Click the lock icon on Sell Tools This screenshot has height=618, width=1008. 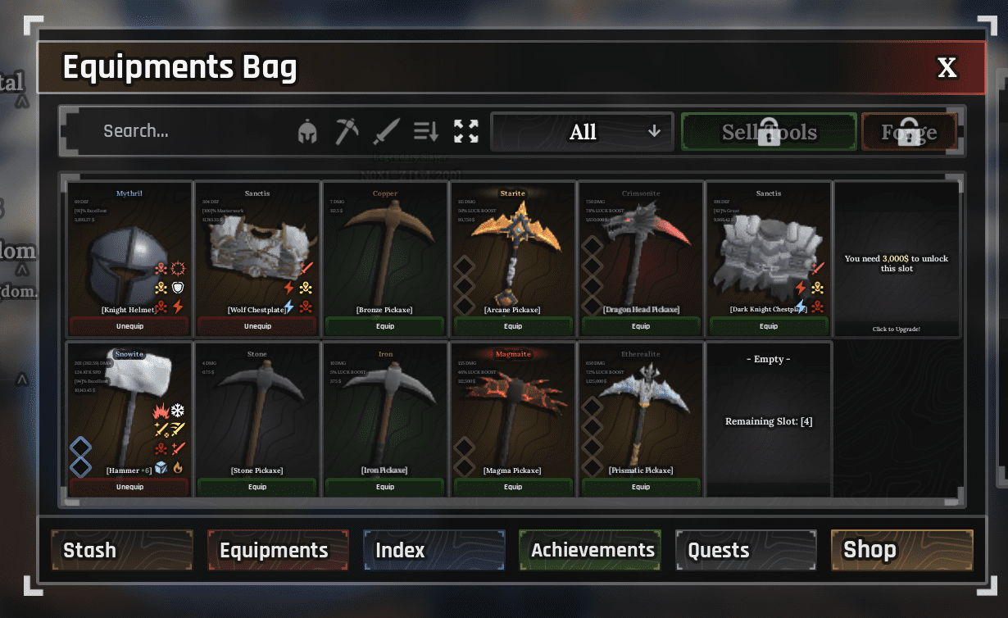769,132
